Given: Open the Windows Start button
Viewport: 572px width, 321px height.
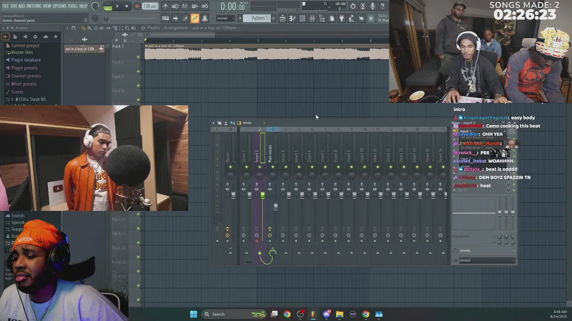Looking at the screenshot, I should pos(193,314).
